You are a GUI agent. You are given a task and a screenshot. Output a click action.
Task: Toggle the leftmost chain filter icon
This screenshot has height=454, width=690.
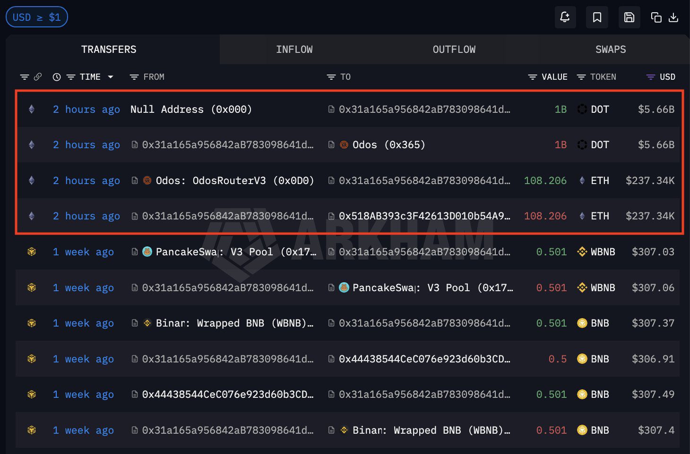25,77
